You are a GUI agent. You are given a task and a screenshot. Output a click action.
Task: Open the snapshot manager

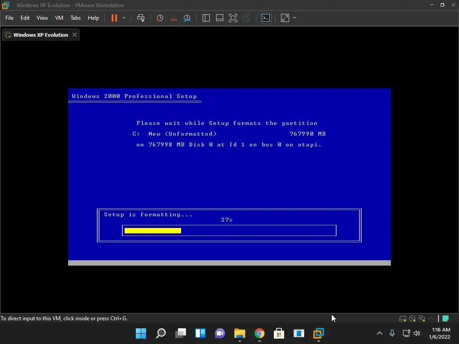point(187,18)
